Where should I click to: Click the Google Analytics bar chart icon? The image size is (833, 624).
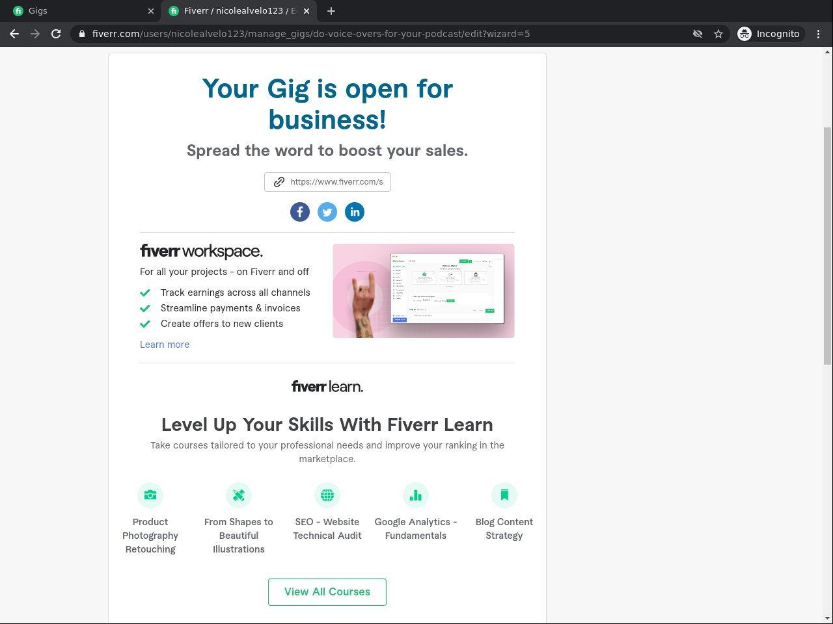pos(416,495)
